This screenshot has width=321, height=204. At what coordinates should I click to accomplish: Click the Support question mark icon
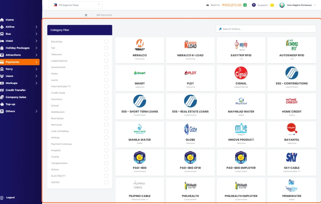pos(254,5)
